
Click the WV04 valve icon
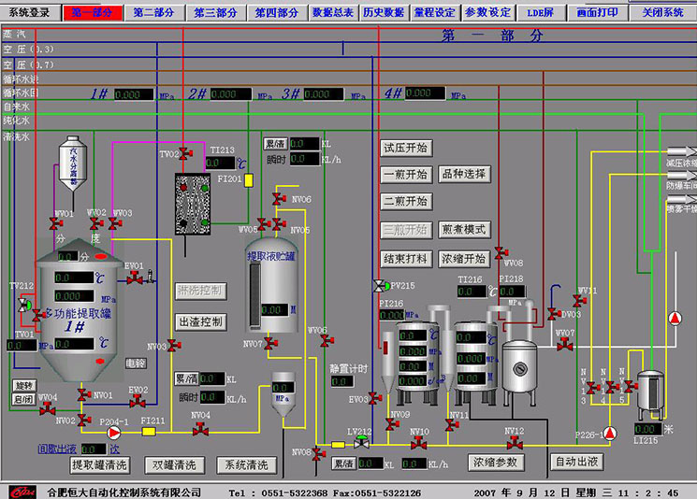47,408
